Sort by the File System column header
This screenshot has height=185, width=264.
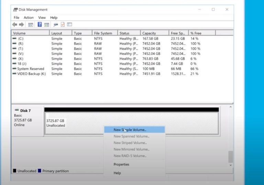click(103, 33)
